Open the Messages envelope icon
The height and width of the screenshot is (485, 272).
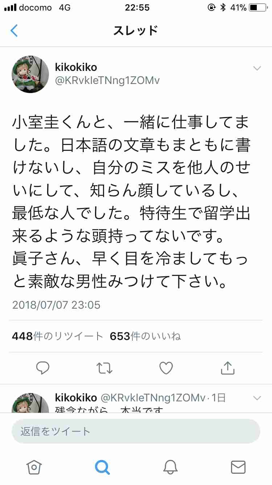click(x=238, y=467)
